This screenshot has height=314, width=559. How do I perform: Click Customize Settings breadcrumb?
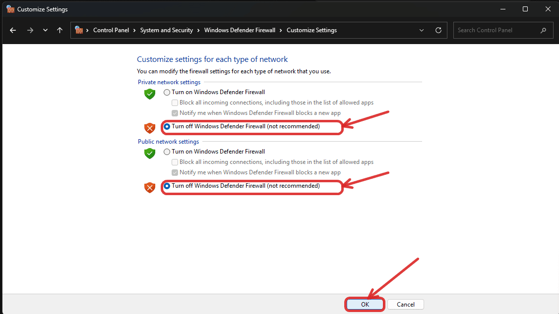[x=311, y=30]
